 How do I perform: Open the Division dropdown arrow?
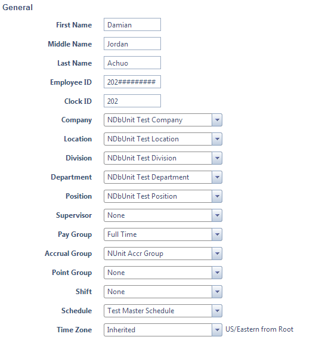click(x=217, y=158)
